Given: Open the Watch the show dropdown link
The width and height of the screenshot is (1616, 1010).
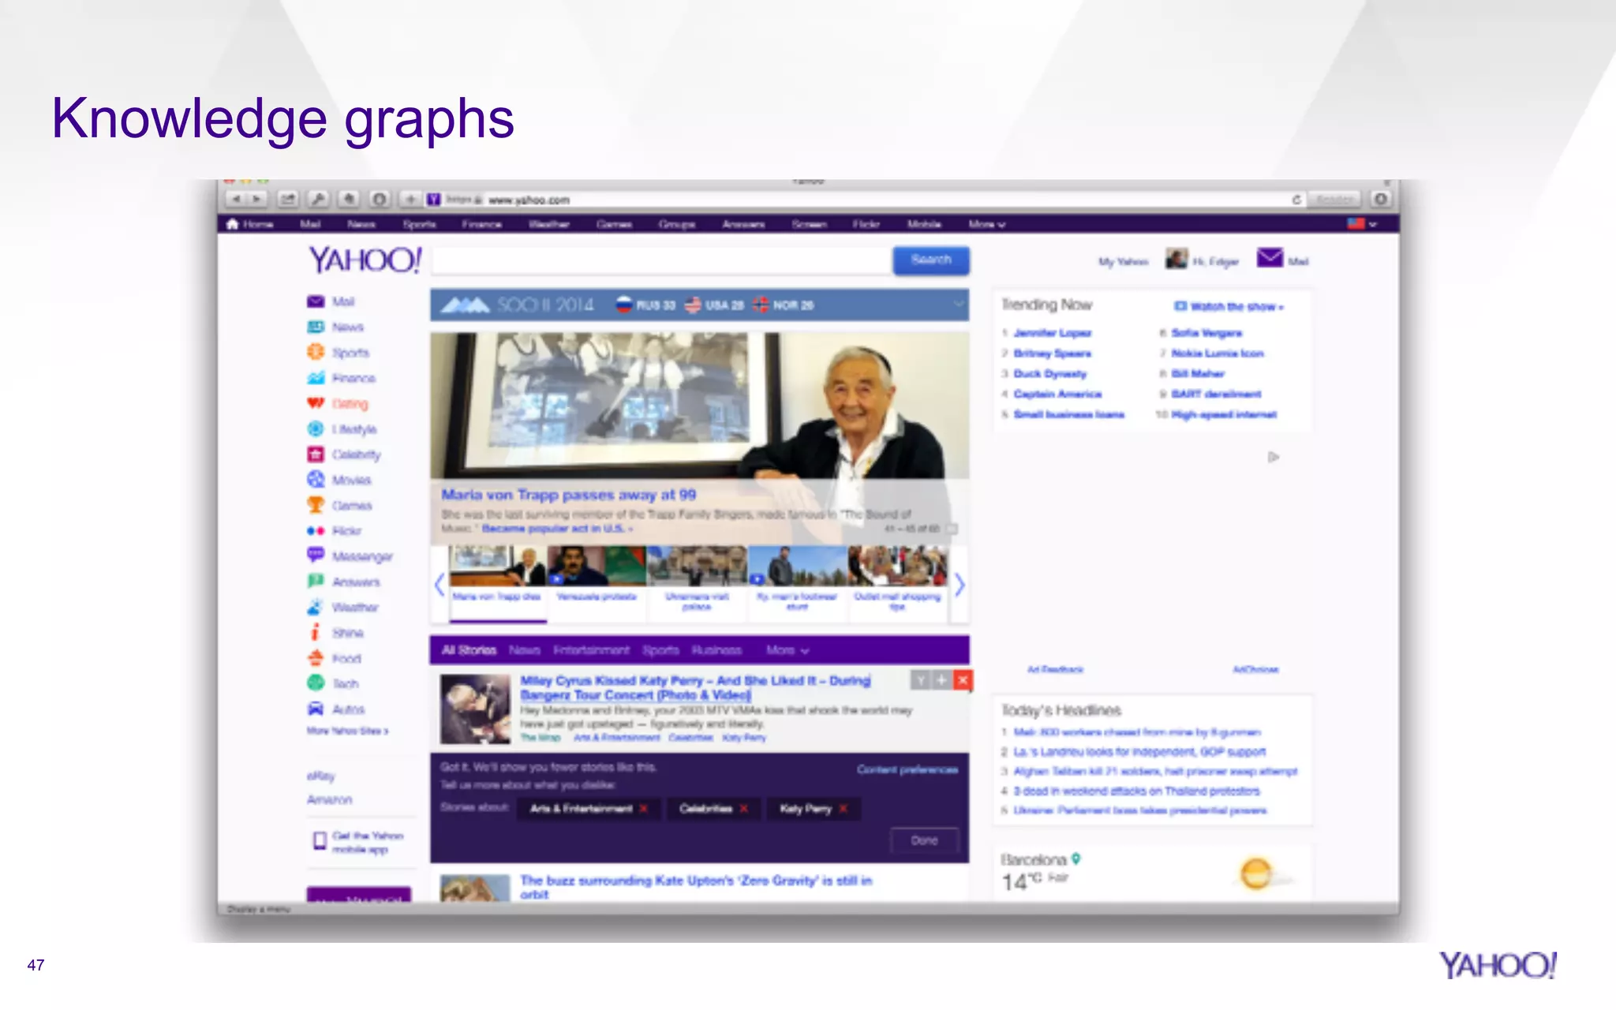Looking at the screenshot, I should point(1229,306).
